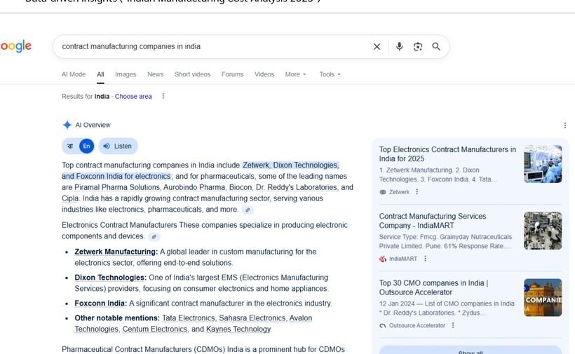Expand the More search filters dropdown
Screen dimensions: 575x354
(295, 74)
